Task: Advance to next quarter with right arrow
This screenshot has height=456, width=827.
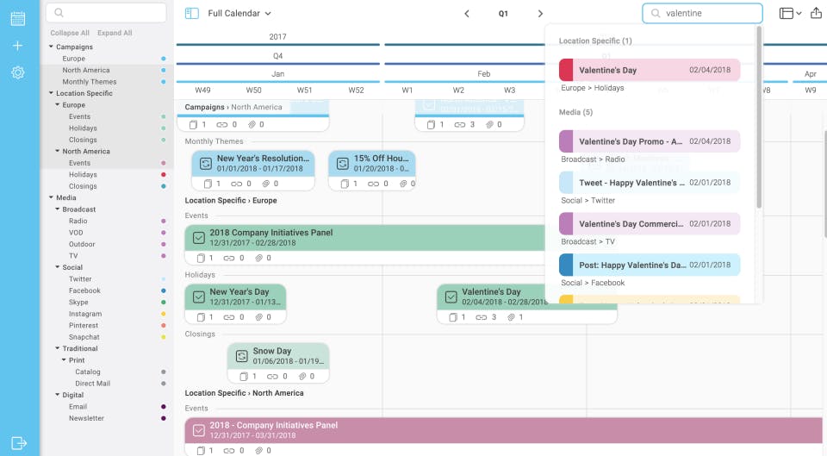Action: (x=540, y=14)
